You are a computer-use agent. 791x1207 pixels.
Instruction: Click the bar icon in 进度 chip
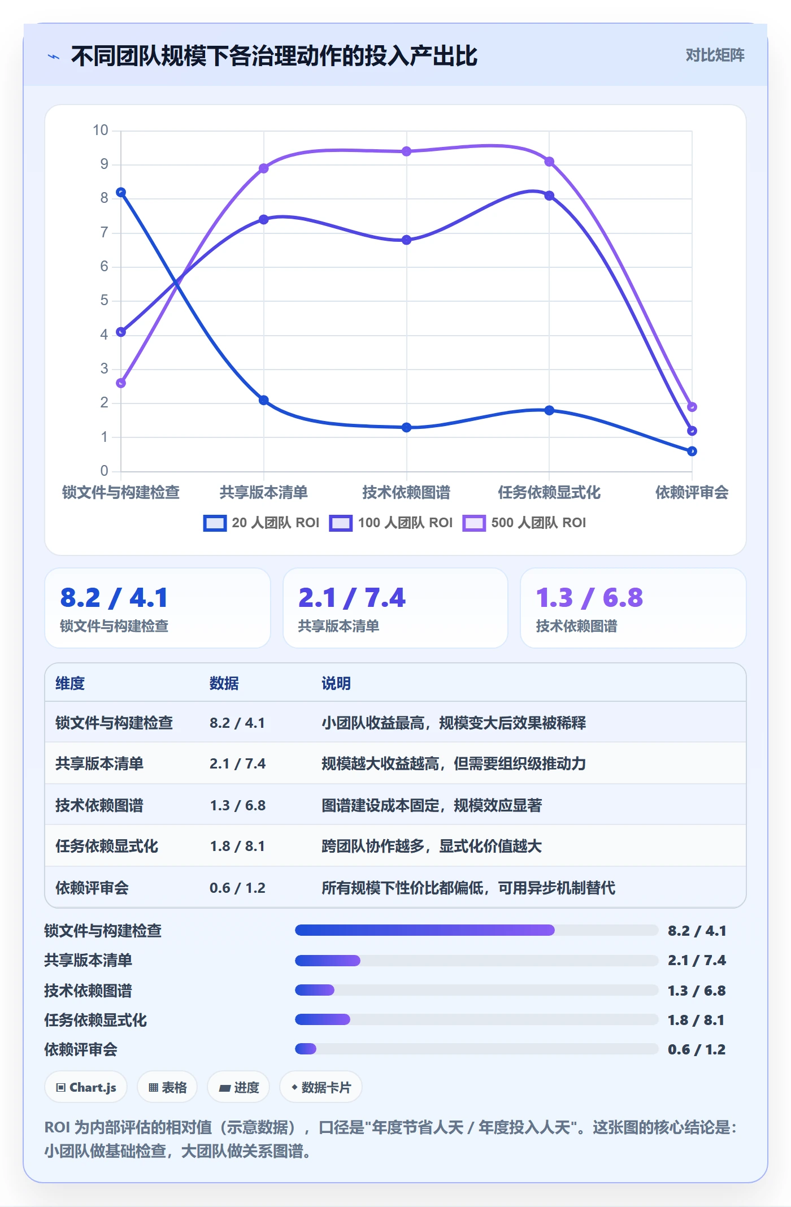[x=225, y=1088]
